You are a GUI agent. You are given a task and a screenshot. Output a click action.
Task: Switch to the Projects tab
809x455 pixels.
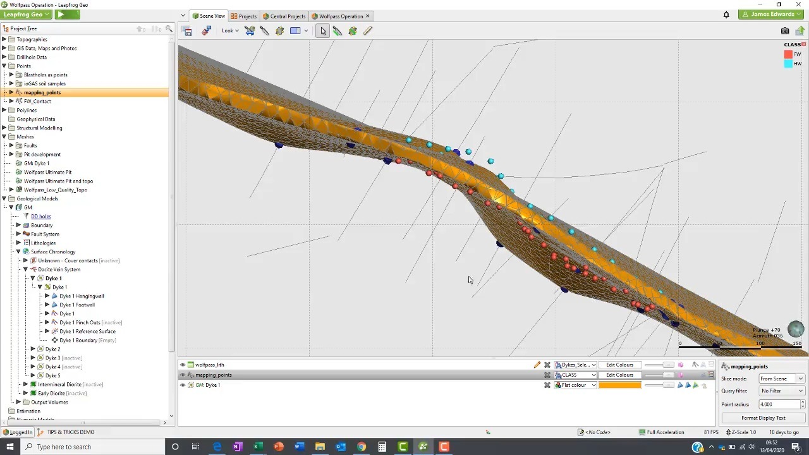coord(243,16)
